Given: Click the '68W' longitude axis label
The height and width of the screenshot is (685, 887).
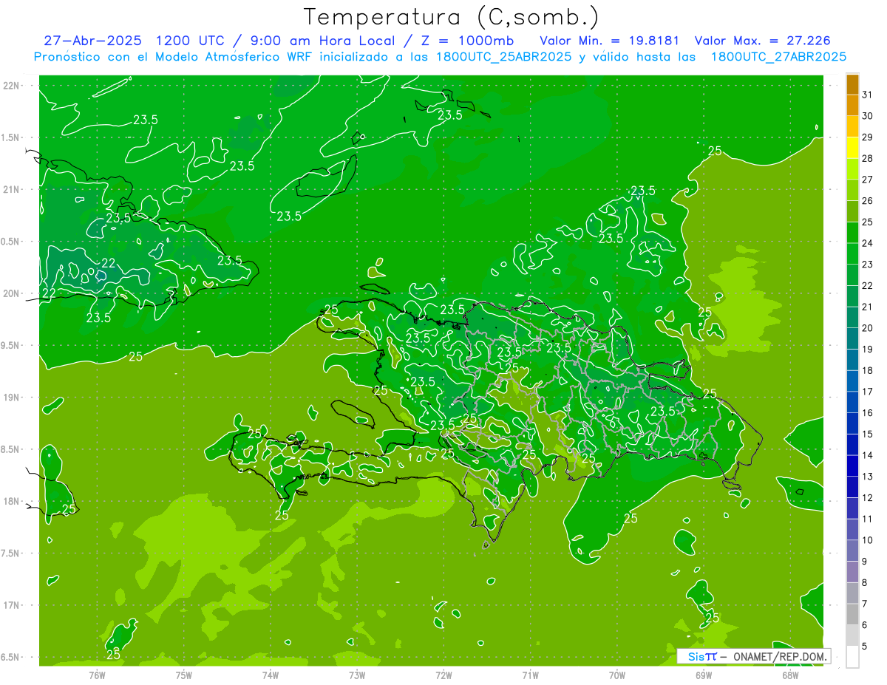Looking at the screenshot, I should pyautogui.click(x=790, y=675).
